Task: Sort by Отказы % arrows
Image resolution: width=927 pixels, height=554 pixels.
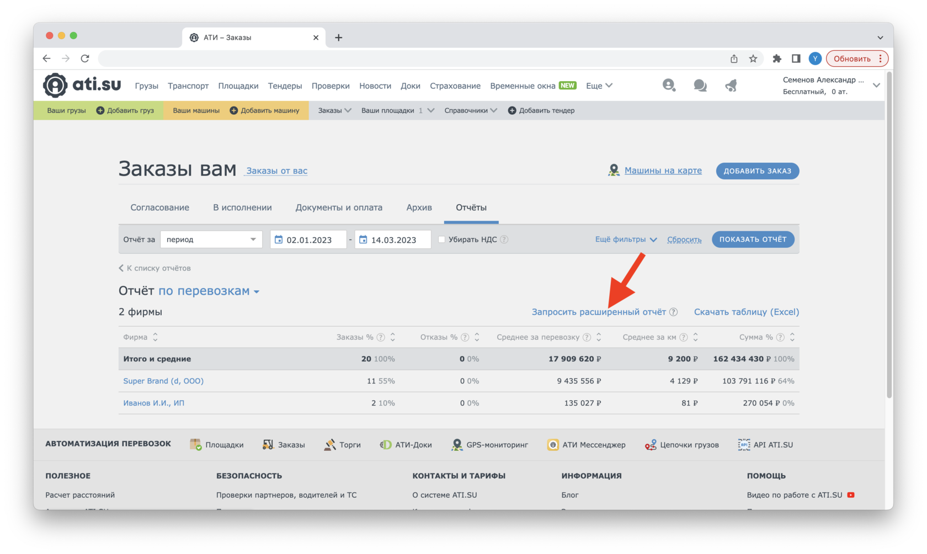Action: (477, 337)
